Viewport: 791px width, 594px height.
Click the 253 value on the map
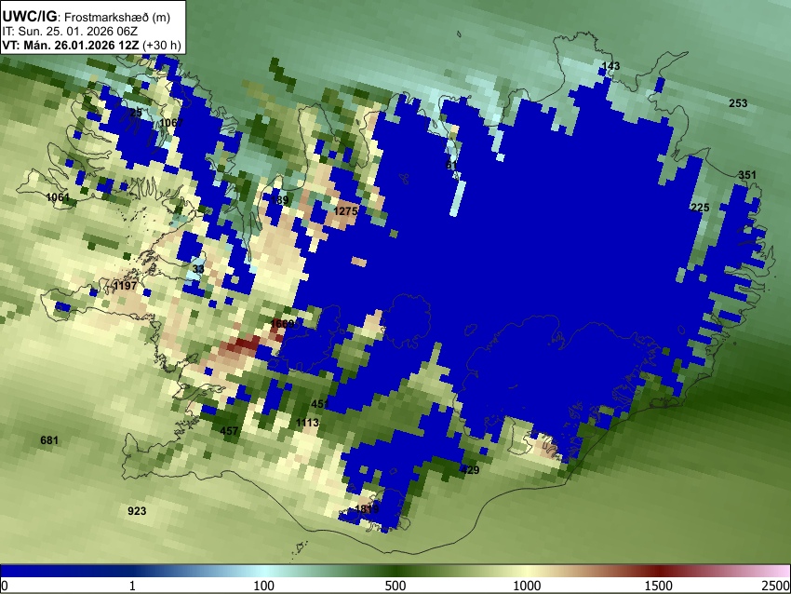tap(738, 103)
